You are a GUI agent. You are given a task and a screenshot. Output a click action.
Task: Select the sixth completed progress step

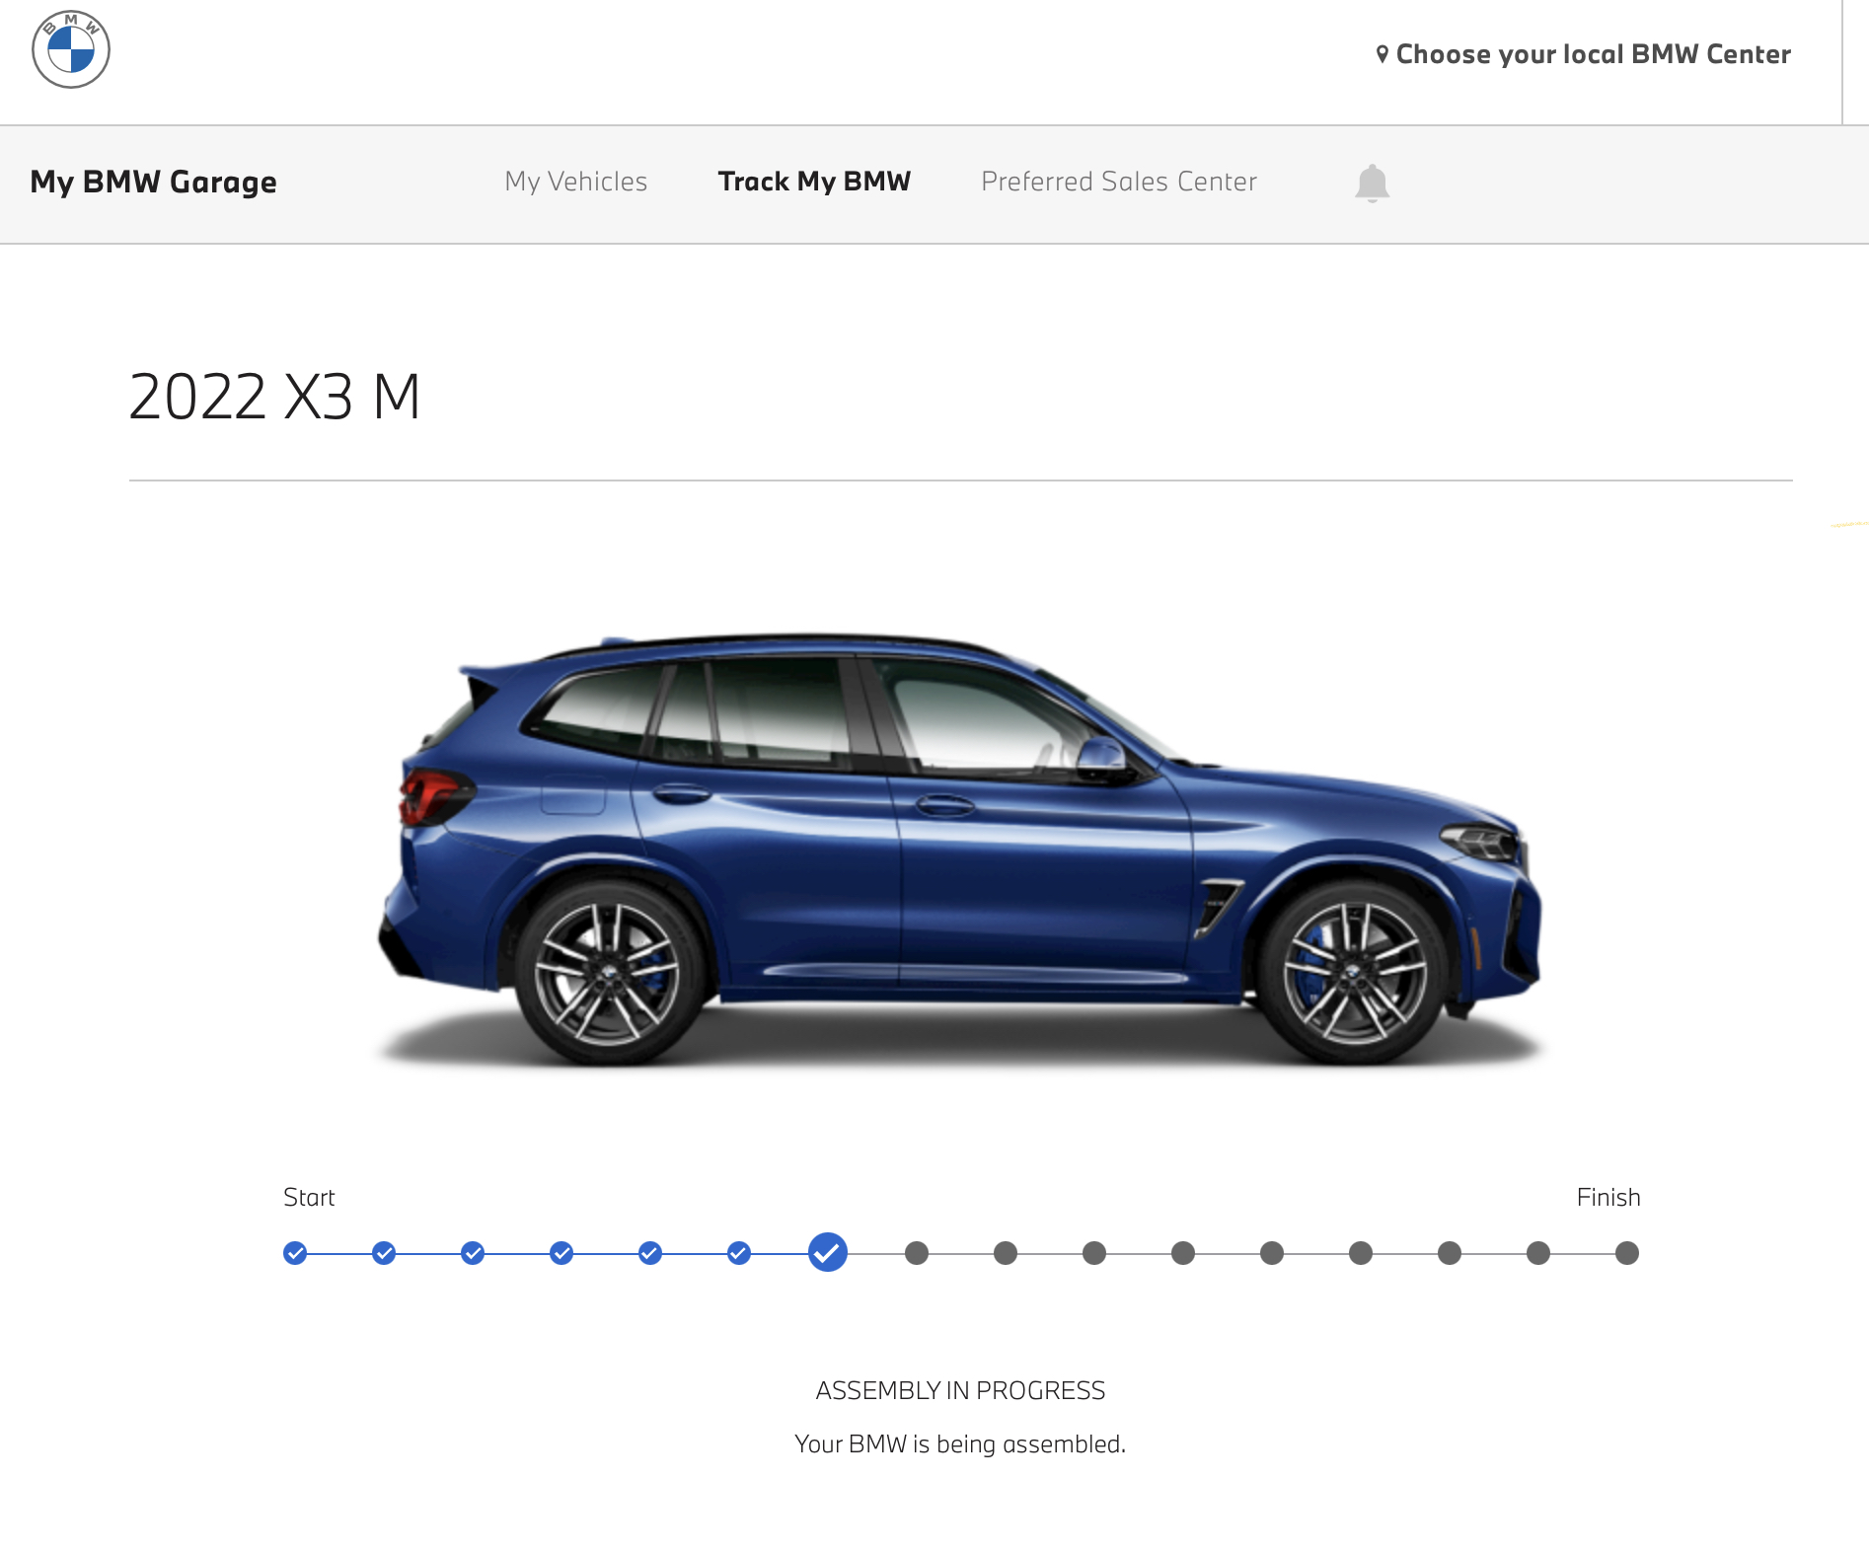coord(739,1253)
